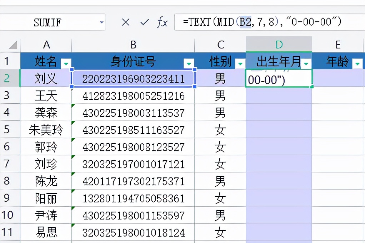The image size is (365, 243).
Task: Click the cell containing 尹涛
Action: coord(46,215)
